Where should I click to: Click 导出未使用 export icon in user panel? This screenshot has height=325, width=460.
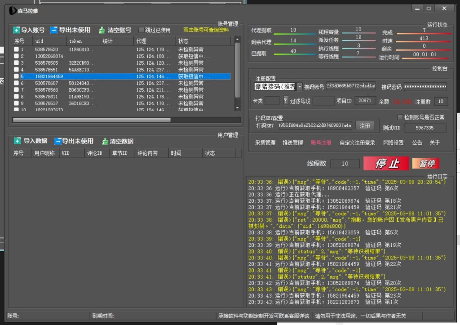[58, 141]
